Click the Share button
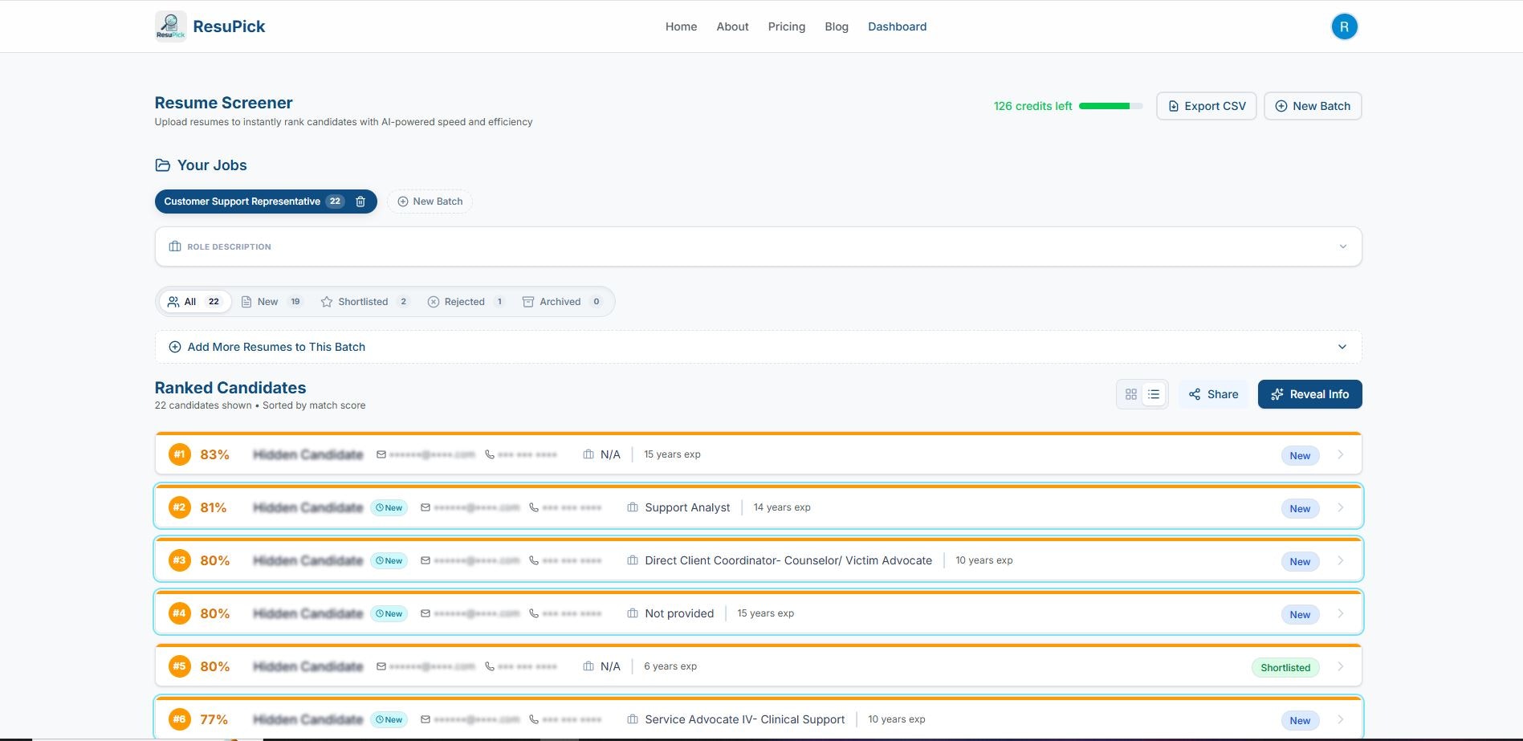 click(x=1213, y=394)
